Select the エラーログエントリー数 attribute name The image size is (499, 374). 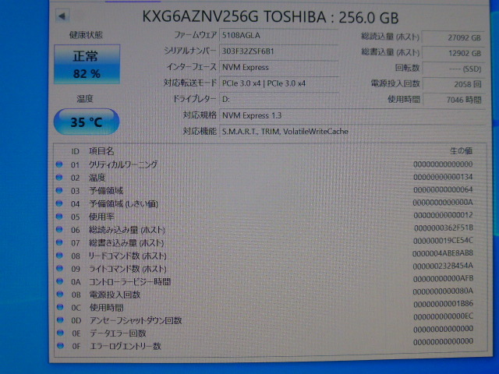(x=126, y=346)
